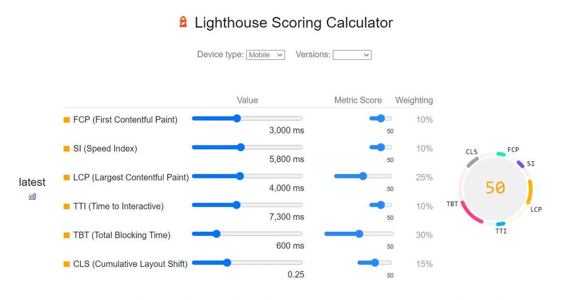Click the TBT metric score slider handle
The height and width of the screenshot is (300, 566).
(359, 233)
